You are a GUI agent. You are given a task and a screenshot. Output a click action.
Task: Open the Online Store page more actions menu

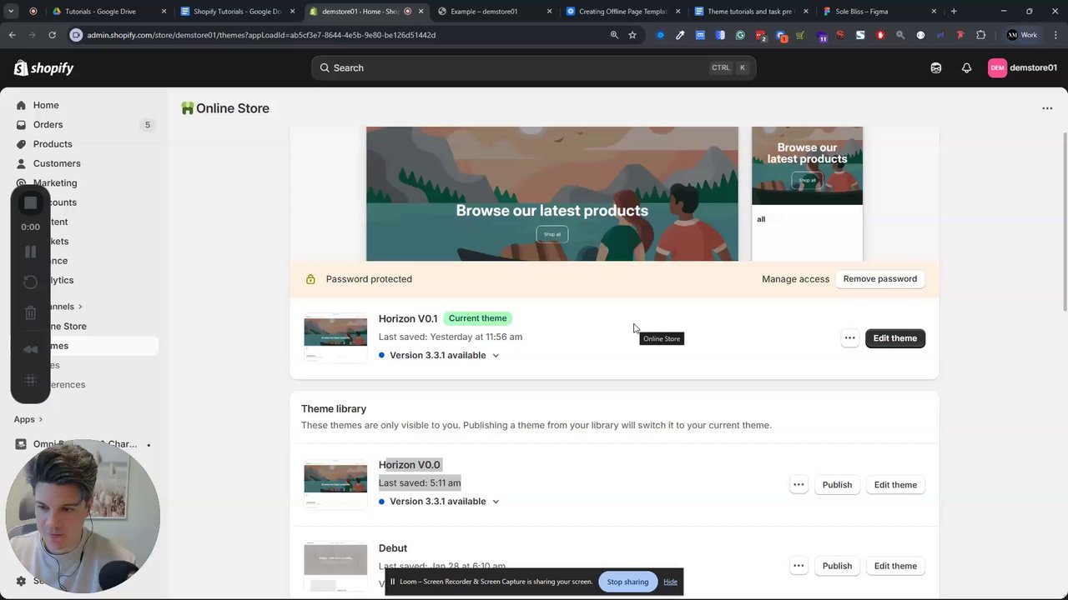1047,108
